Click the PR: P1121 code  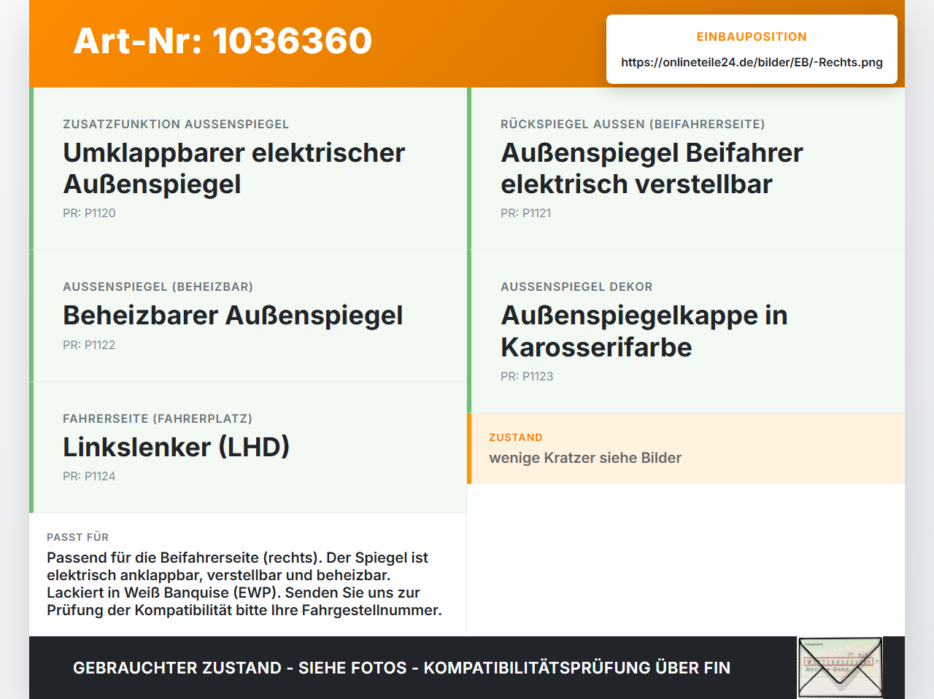tap(525, 213)
